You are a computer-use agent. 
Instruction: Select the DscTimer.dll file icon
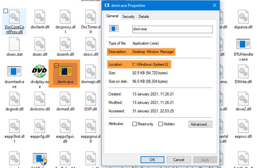pos(91,17)
